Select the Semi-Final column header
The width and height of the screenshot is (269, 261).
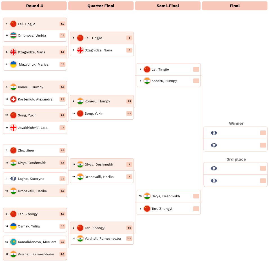click(168, 6)
